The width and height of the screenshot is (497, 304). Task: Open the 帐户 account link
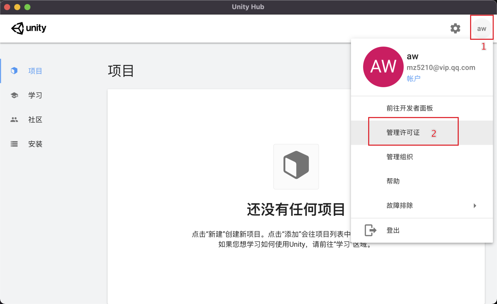413,78
